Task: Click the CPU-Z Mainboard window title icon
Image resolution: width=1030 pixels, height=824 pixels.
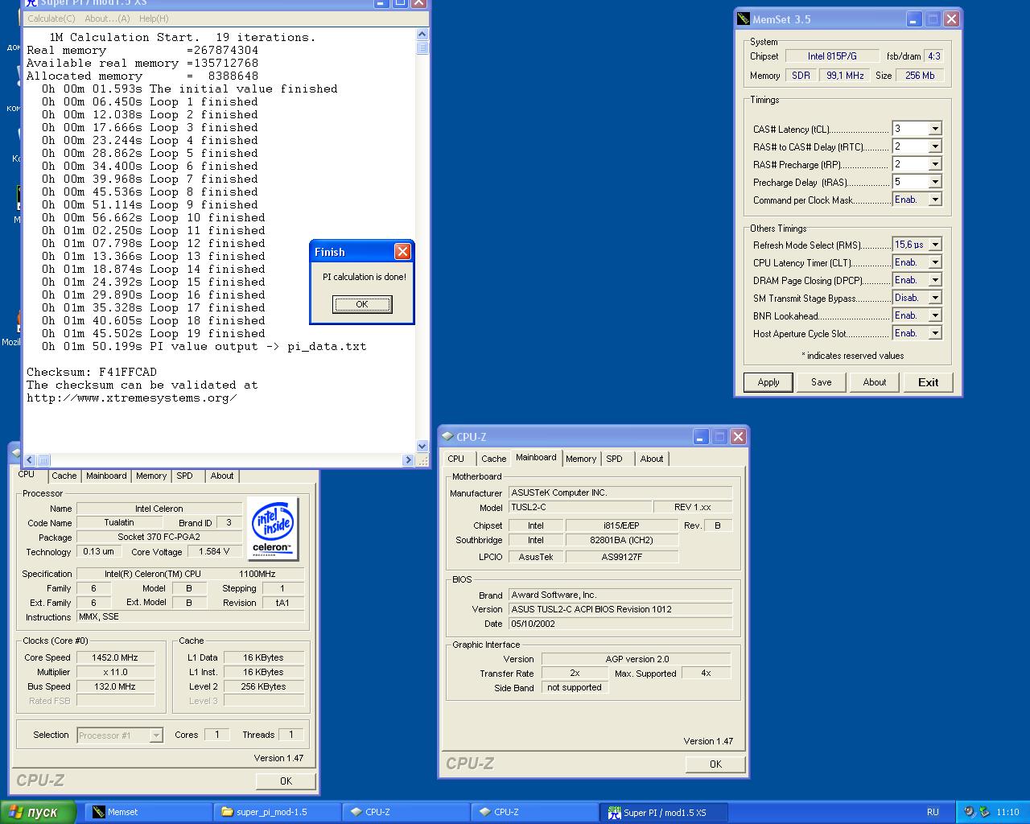Action: [x=447, y=437]
